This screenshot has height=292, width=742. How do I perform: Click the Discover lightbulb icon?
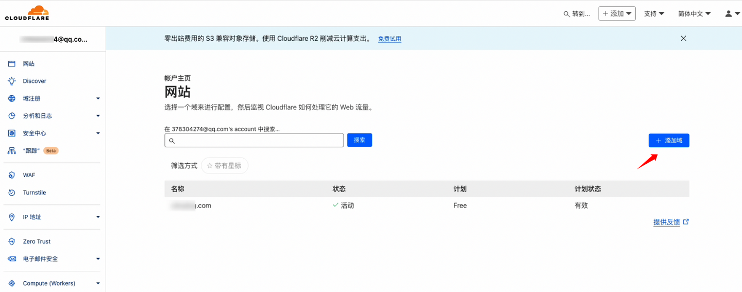[x=12, y=81]
